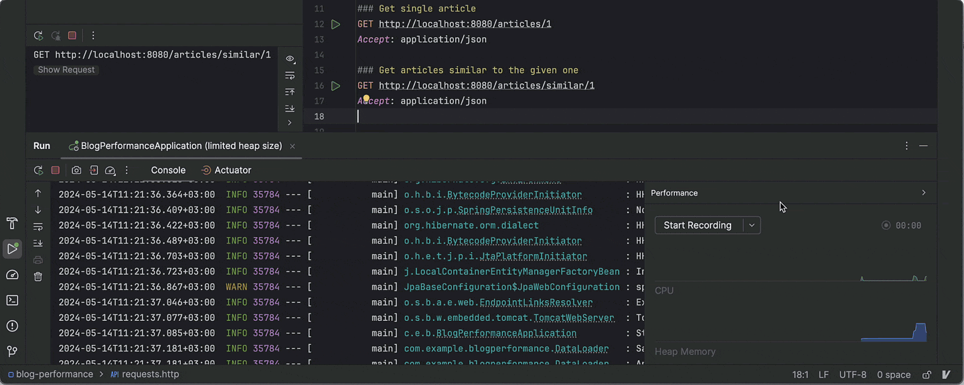Toggle soft-wrap in the Run console

click(x=38, y=227)
